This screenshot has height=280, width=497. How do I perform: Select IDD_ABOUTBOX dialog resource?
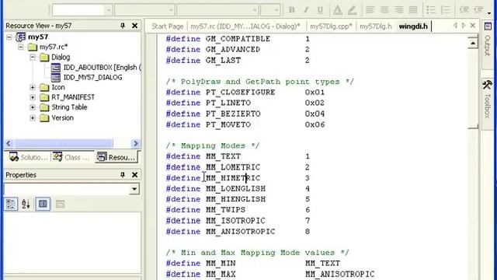click(102, 68)
